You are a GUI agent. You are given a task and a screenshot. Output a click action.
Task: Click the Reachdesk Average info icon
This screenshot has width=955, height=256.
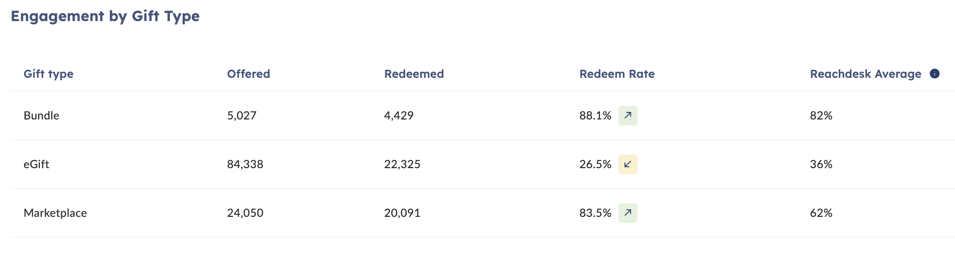(x=934, y=74)
